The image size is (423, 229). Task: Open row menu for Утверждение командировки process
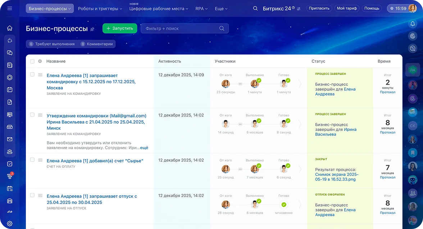pos(40,115)
